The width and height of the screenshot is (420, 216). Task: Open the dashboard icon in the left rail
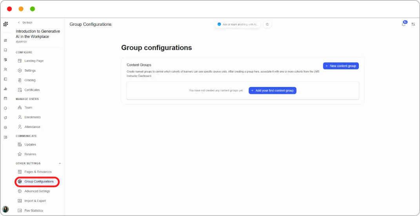point(5,40)
